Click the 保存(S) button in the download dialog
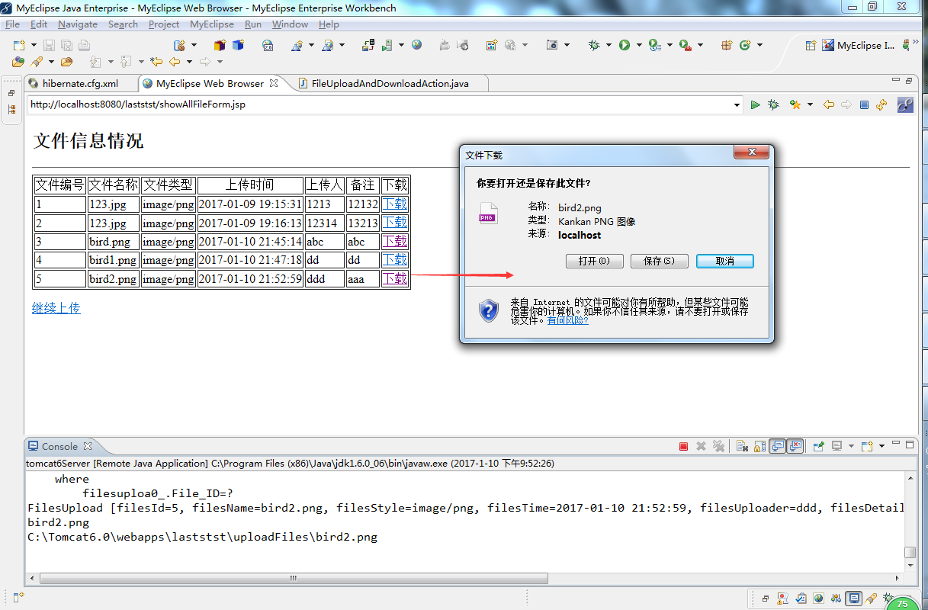928x610 pixels. pos(660,261)
